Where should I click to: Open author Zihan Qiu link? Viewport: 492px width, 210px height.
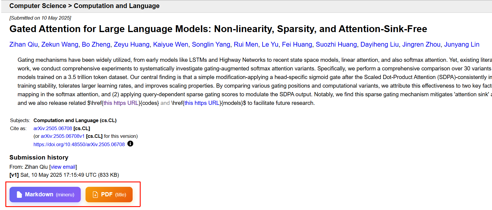pyautogui.click(x=24, y=44)
